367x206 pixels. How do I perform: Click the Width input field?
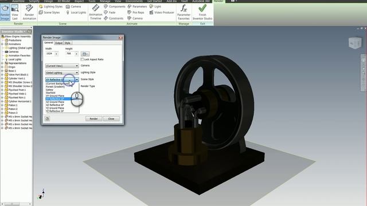[50, 54]
